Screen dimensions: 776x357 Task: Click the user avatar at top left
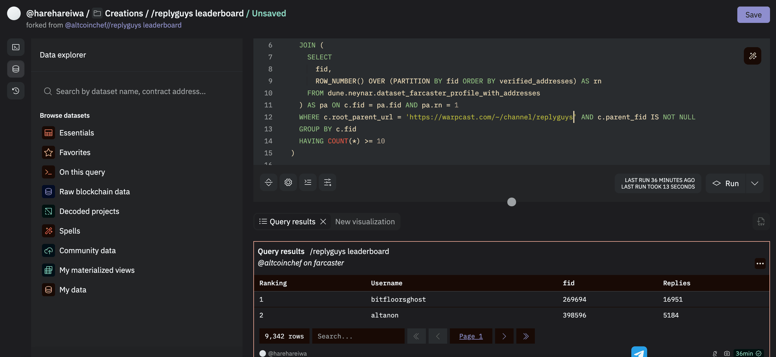point(14,13)
